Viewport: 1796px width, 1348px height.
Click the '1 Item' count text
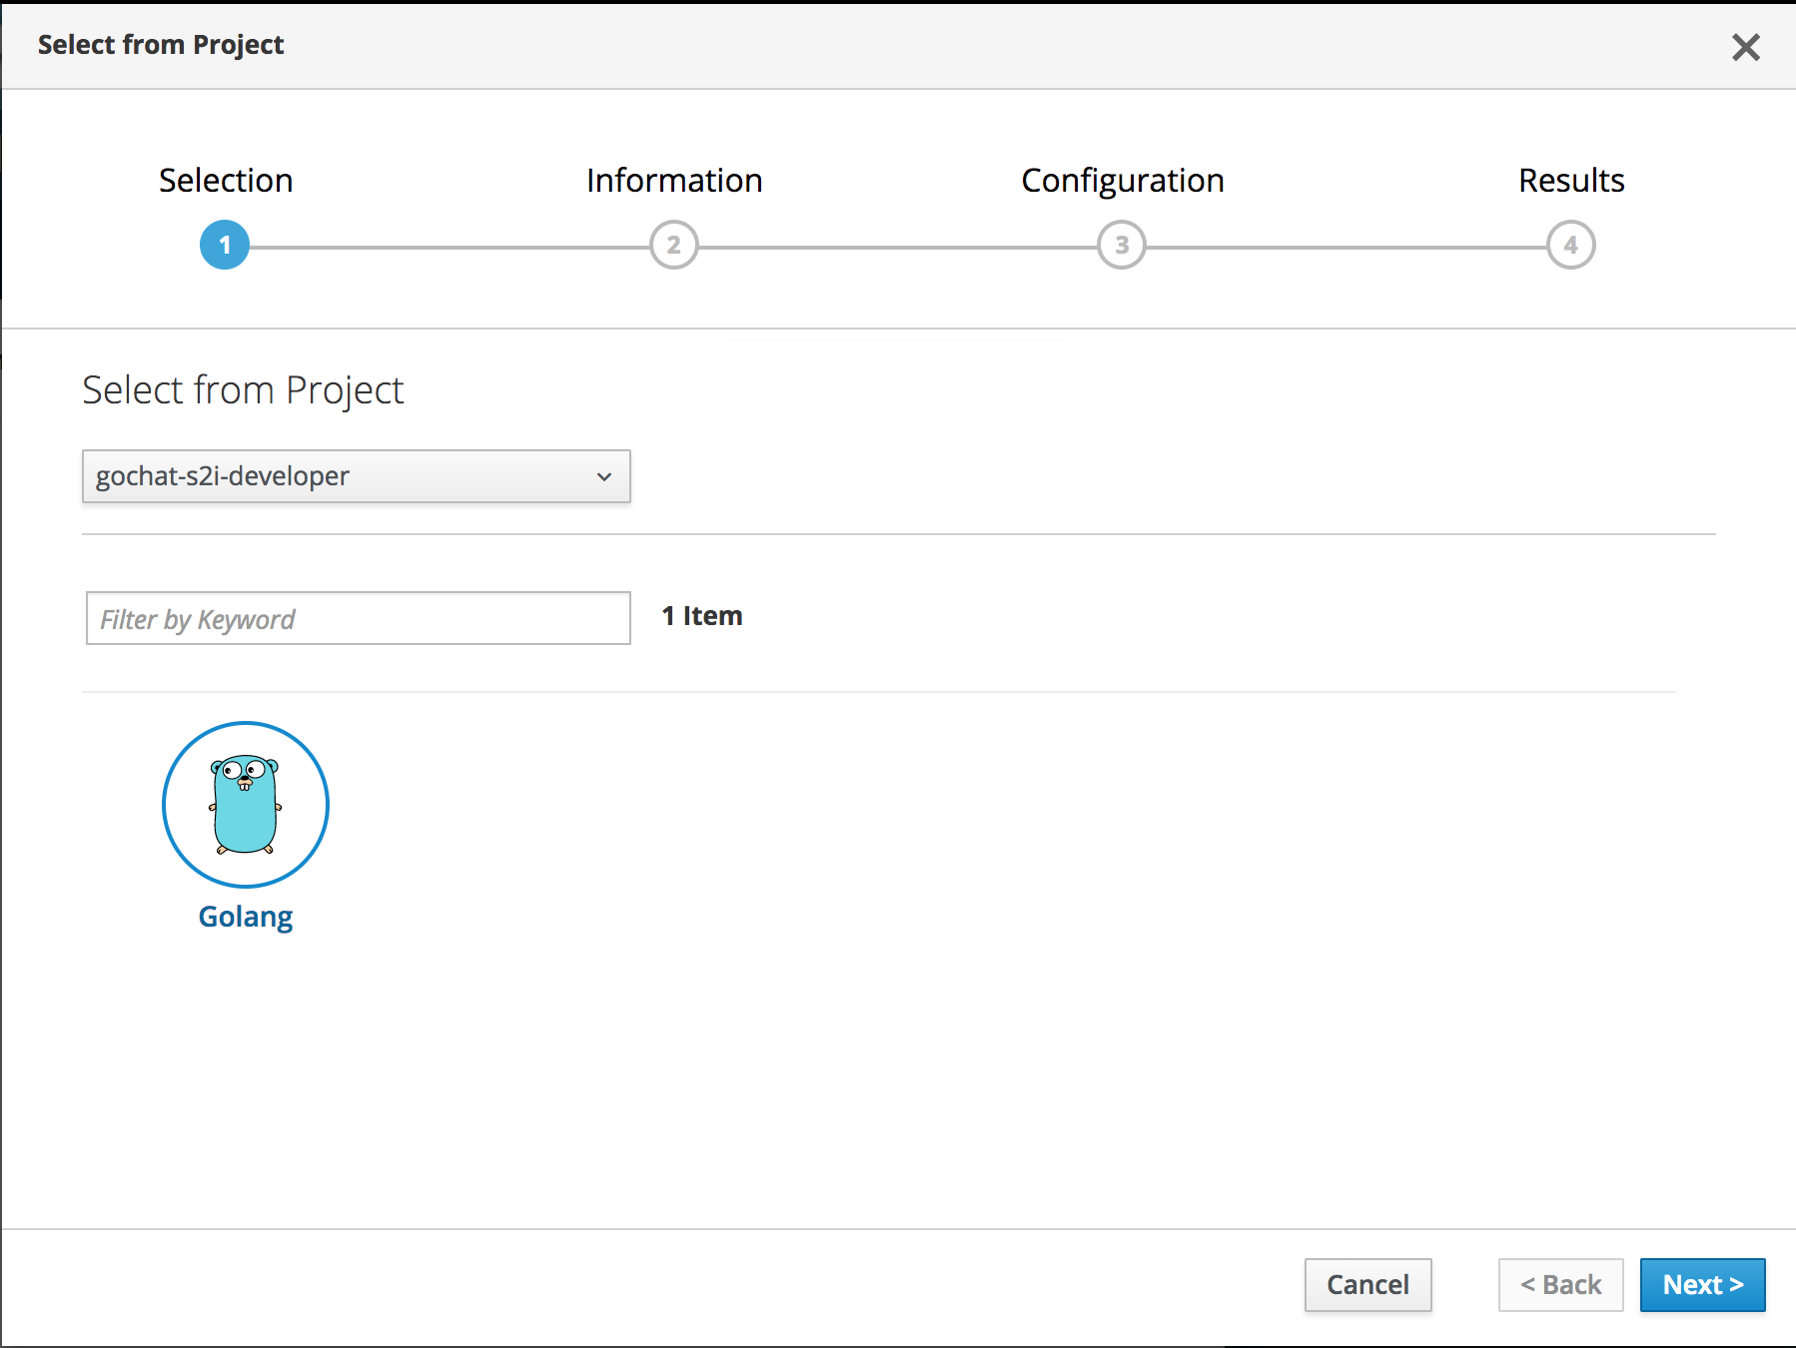[x=702, y=616]
